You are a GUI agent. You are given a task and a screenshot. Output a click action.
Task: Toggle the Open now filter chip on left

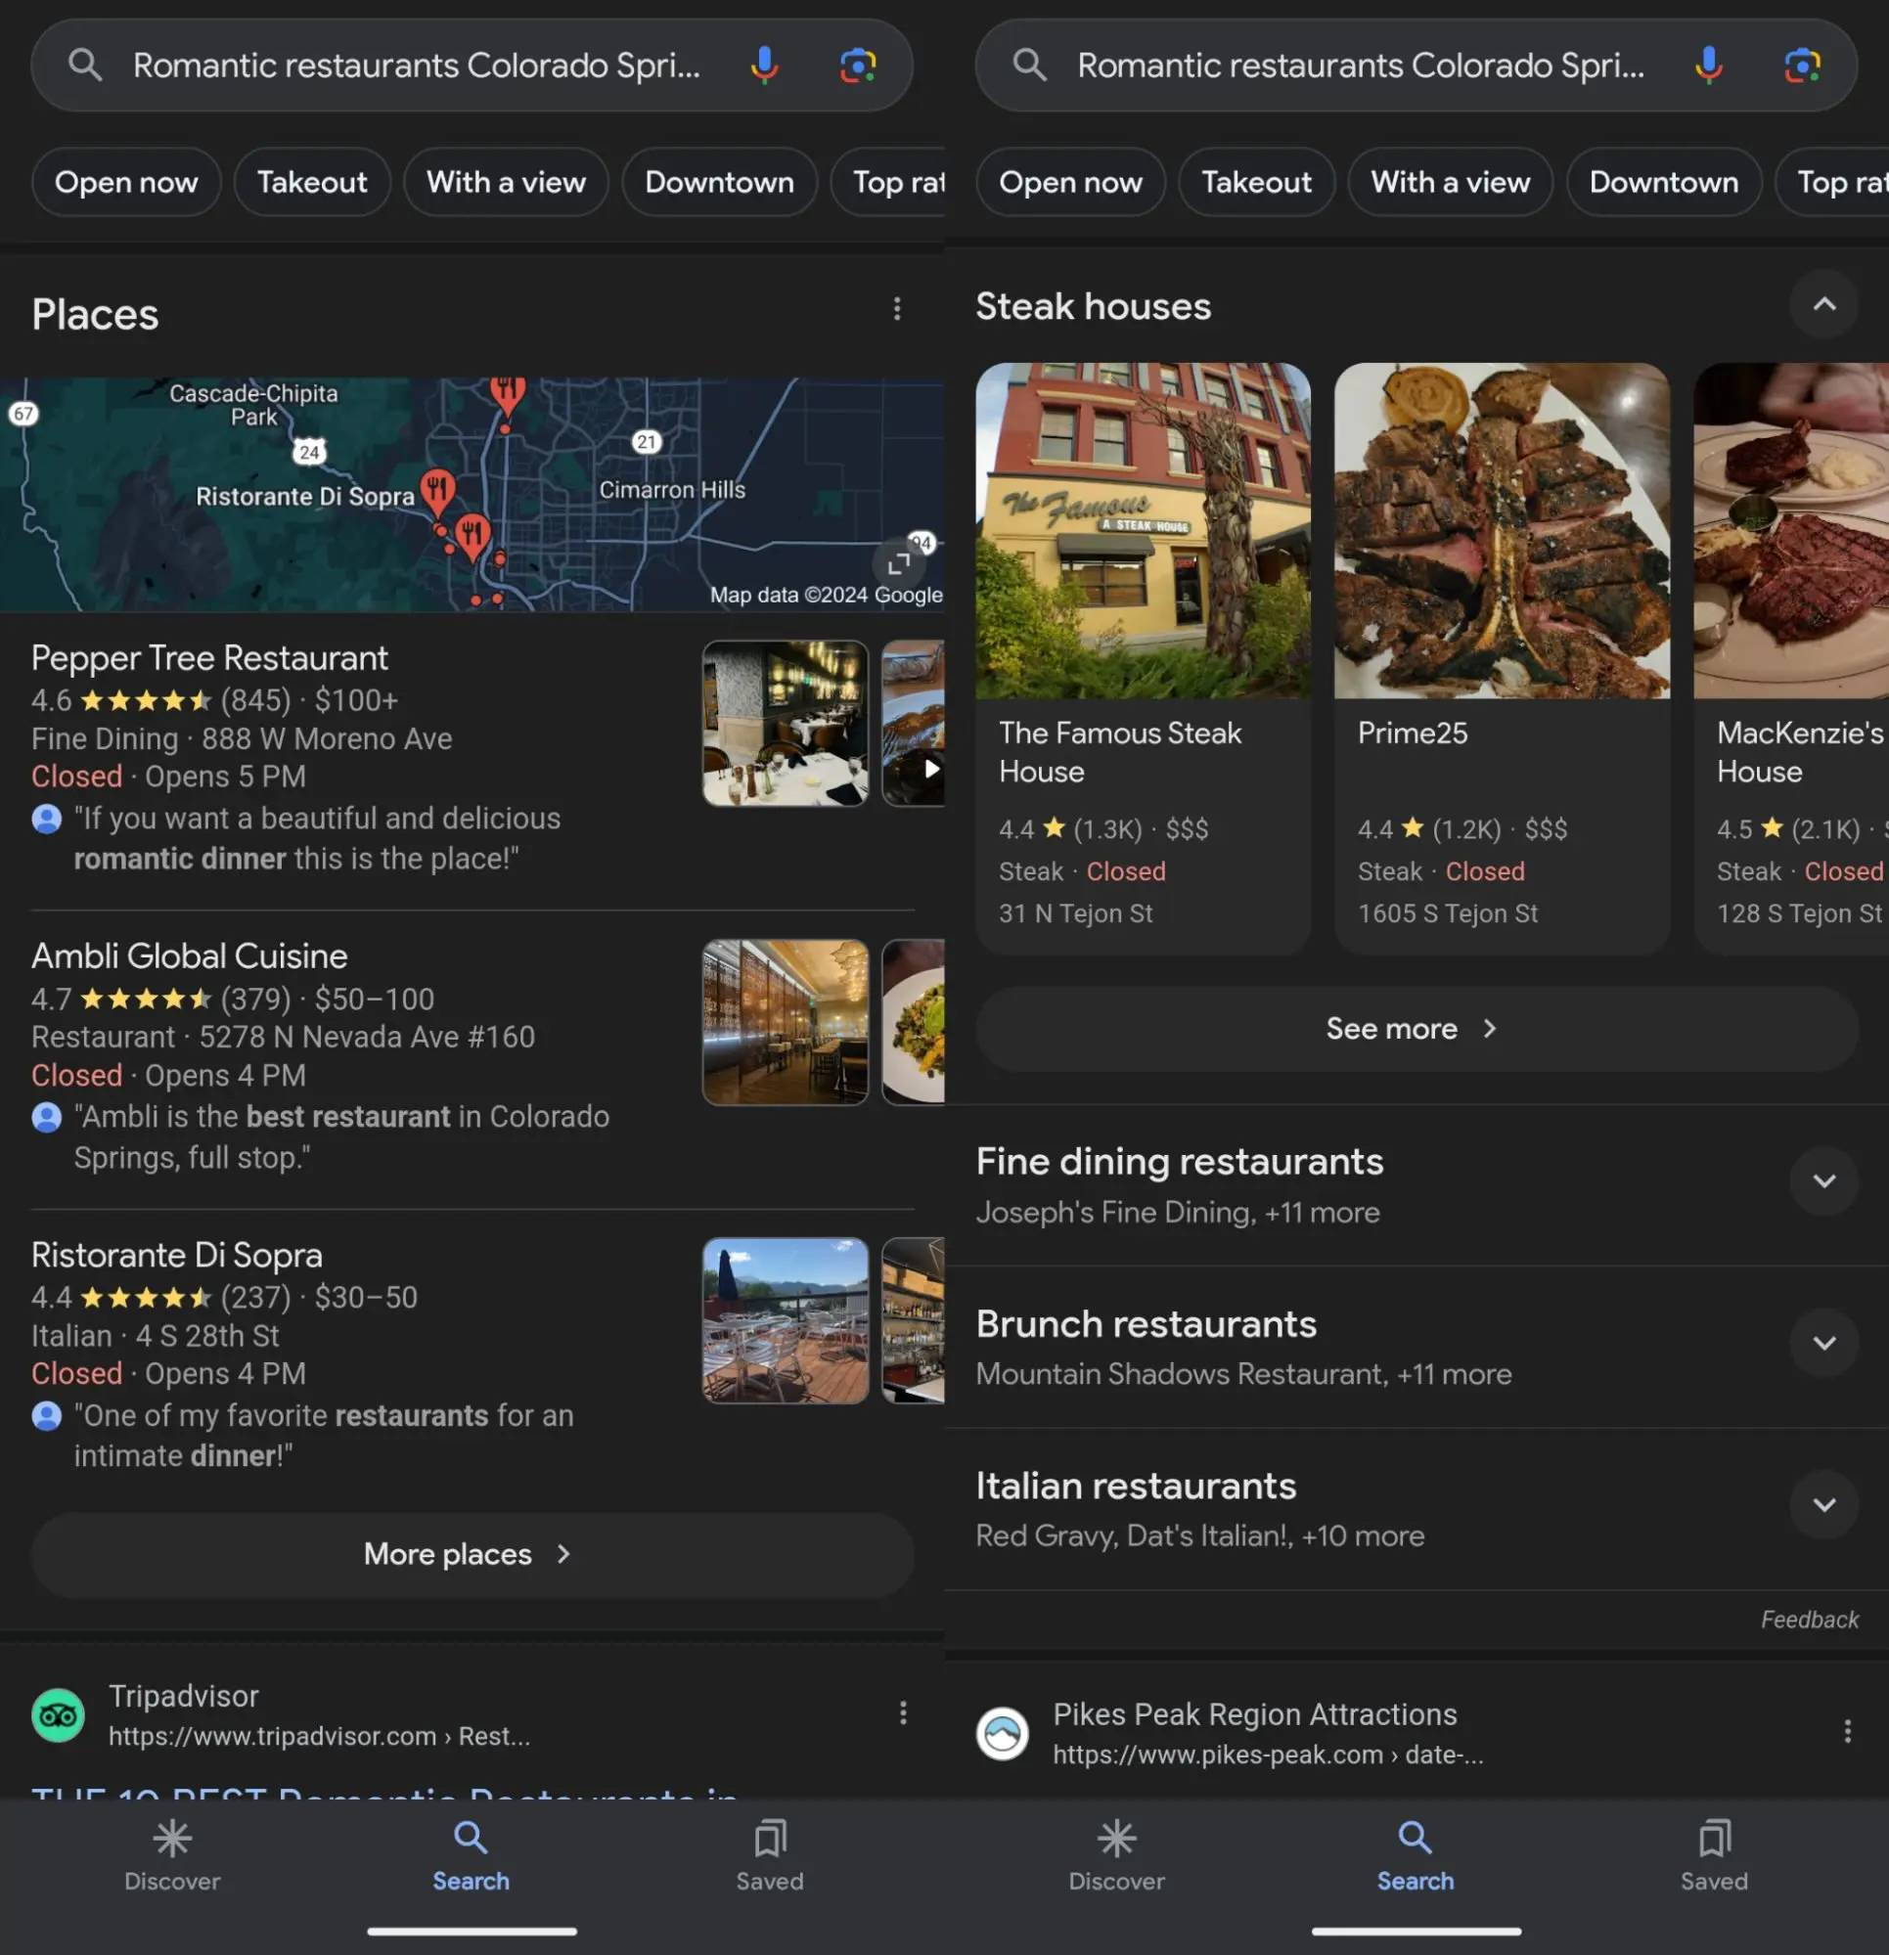click(x=126, y=183)
